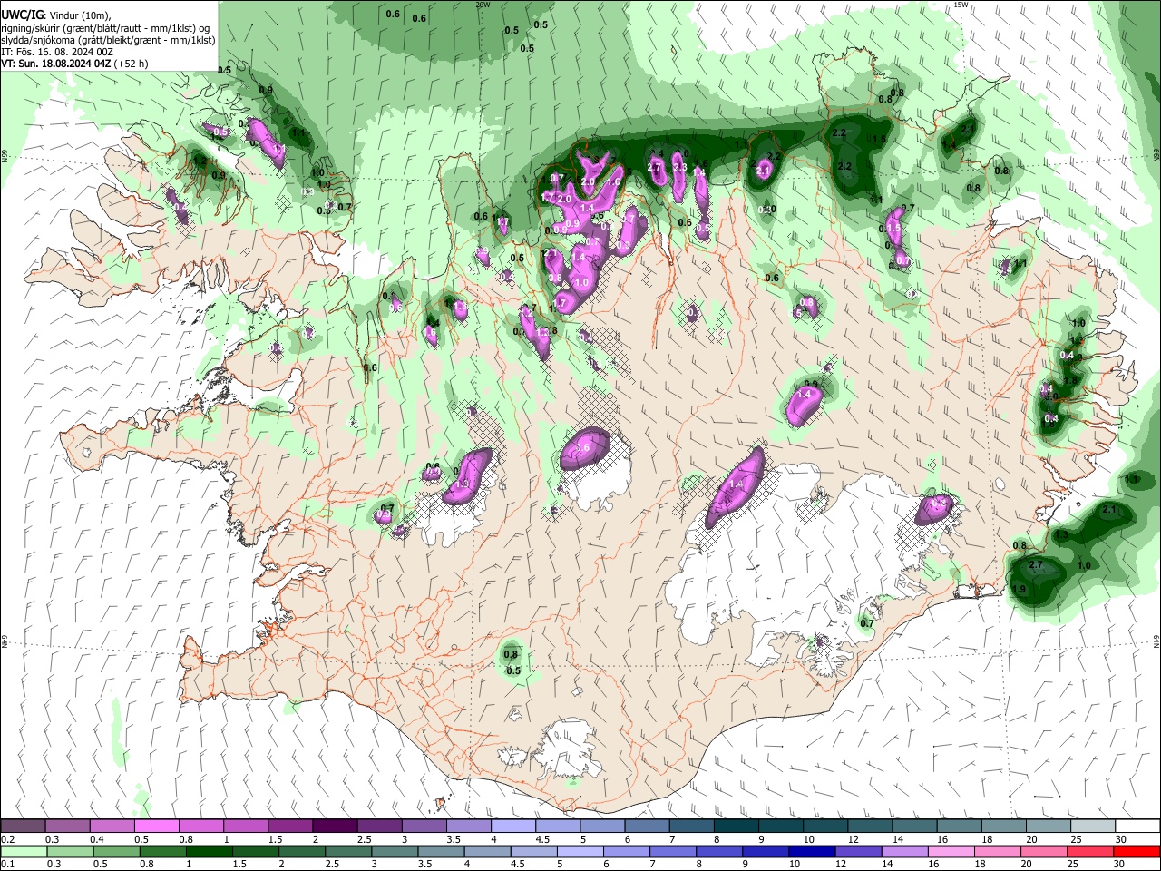Click the UWC/IG title text

[x=22, y=15]
